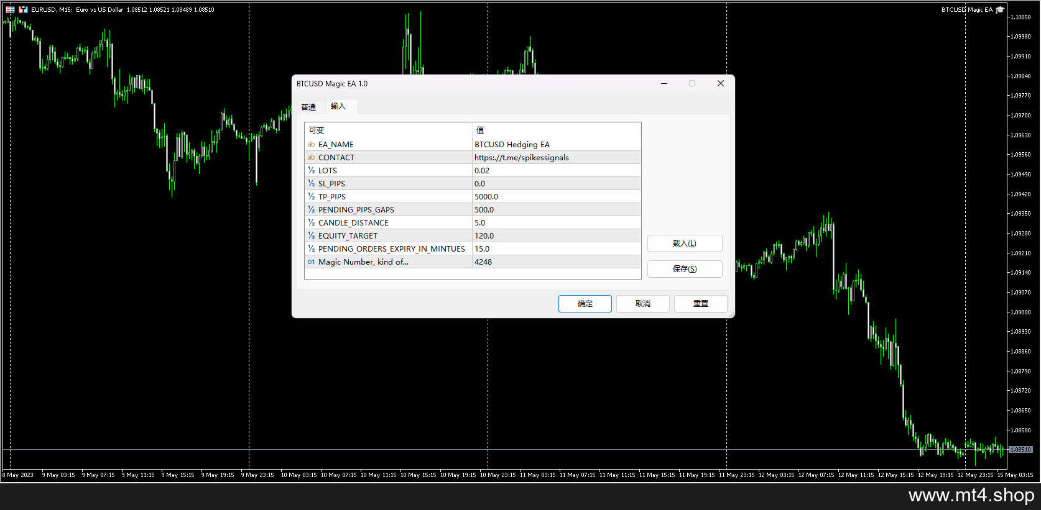Screen dimensions: 1041x510
Task: Click the 确定 button
Action: pos(585,304)
